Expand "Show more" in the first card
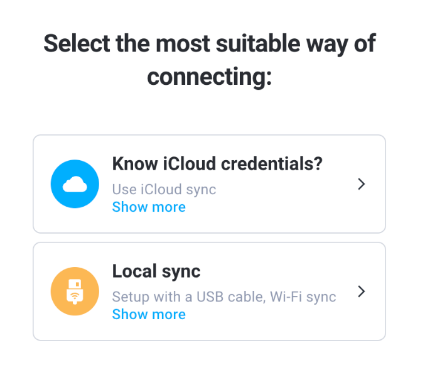This screenshot has width=447, height=387. (x=149, y=207)
